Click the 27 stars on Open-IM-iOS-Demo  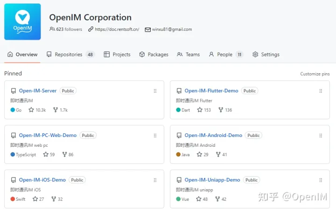[x=38, y=199]
